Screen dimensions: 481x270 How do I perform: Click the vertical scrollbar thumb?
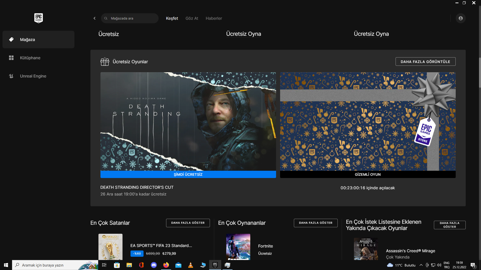pyautogui.click(x=480, y=72)
